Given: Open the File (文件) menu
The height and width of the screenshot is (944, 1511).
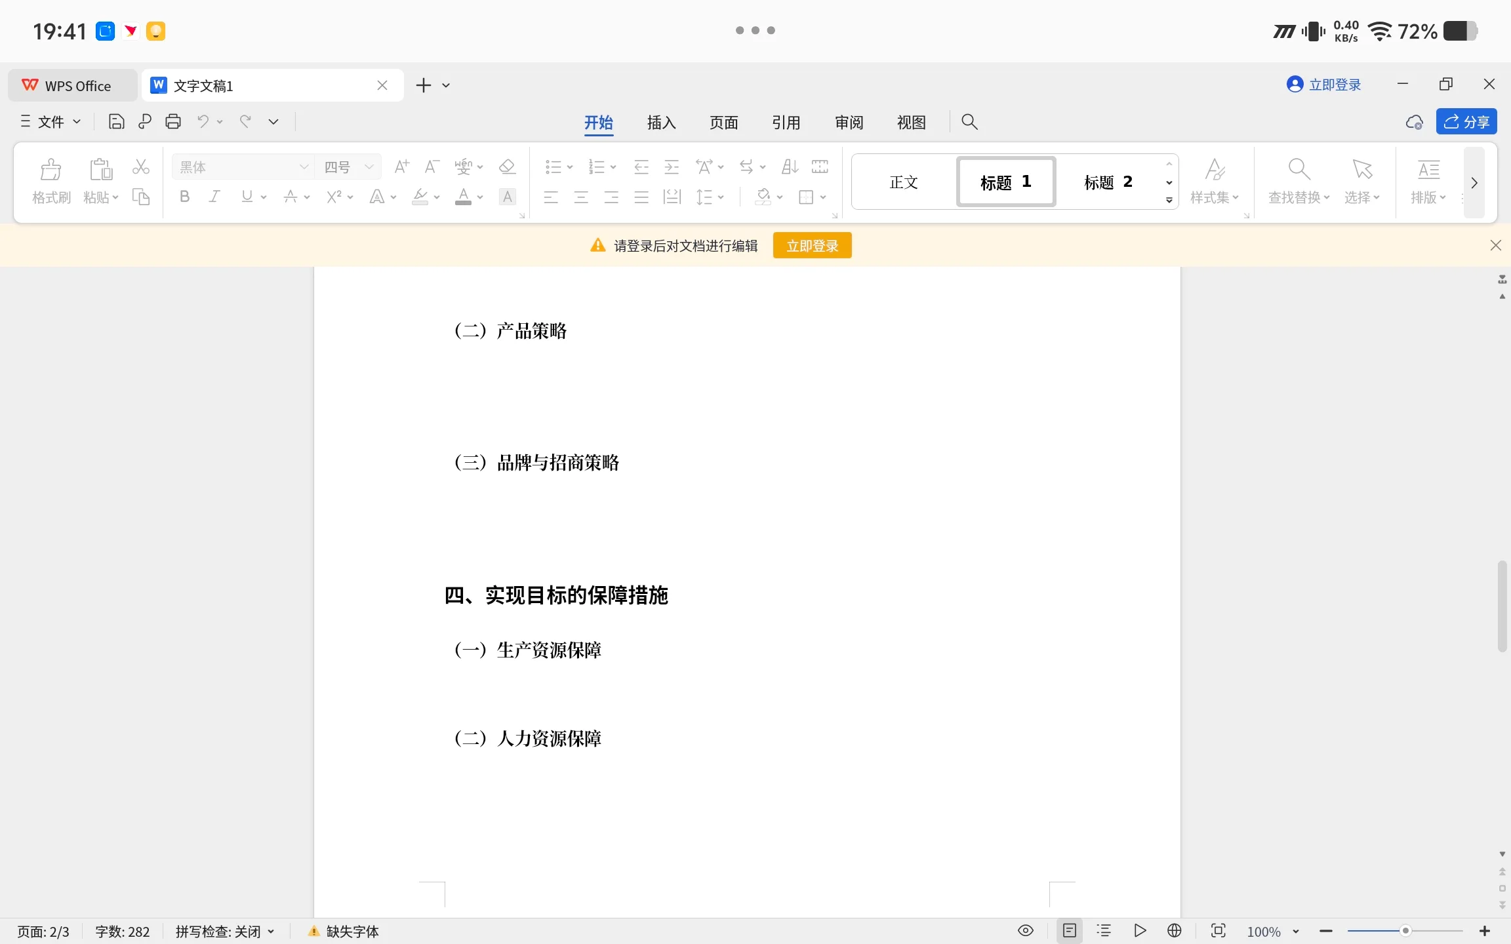Looking at the screenshot, I should 51,122.
